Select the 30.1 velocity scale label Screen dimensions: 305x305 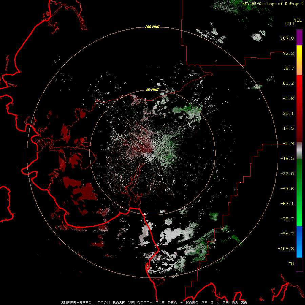coord(288,114)
